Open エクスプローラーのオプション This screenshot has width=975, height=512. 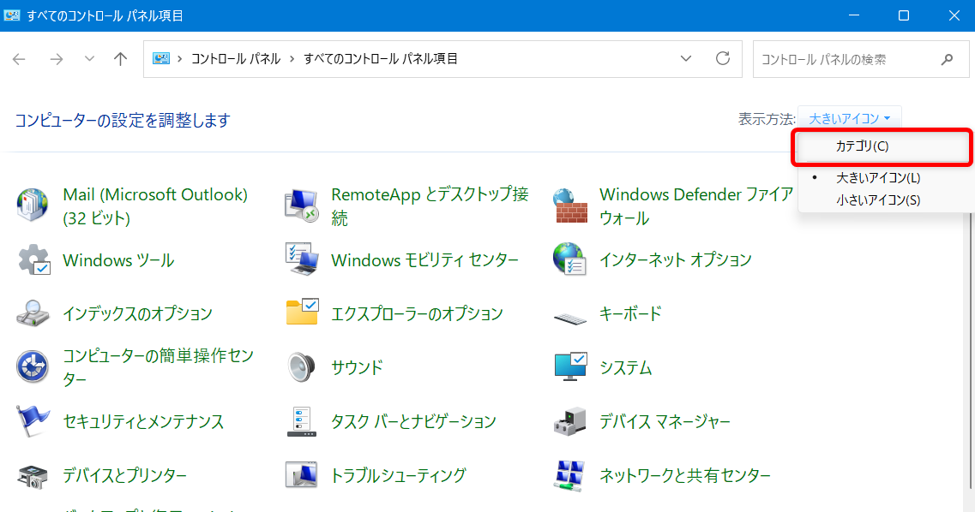click(416, 313)
